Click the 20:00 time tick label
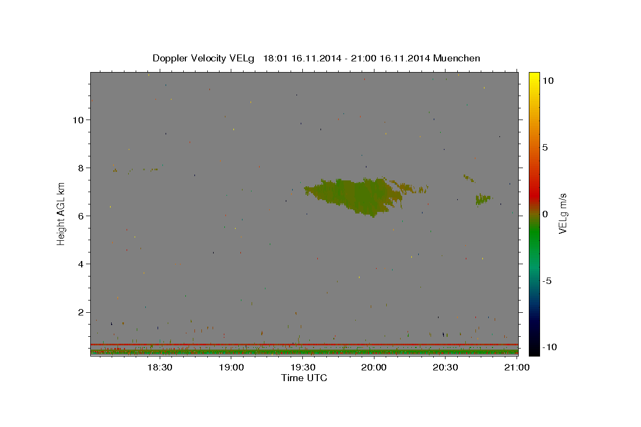The height and width of the screenshot is (427, 641). [374, 367]
